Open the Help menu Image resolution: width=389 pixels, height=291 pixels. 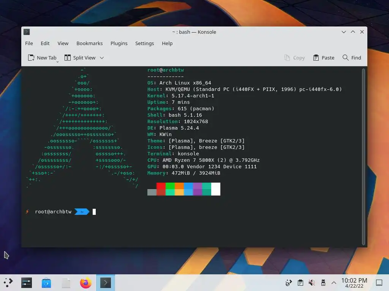click(167, 43)
